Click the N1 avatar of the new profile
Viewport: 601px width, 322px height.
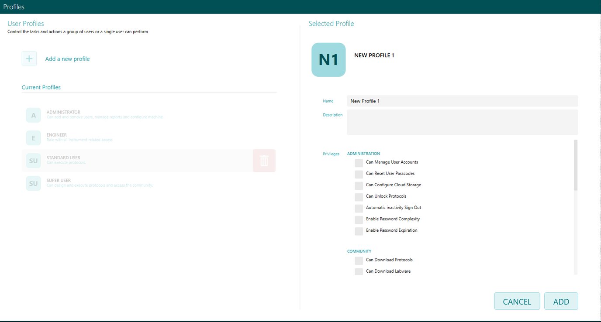point(328,59)
